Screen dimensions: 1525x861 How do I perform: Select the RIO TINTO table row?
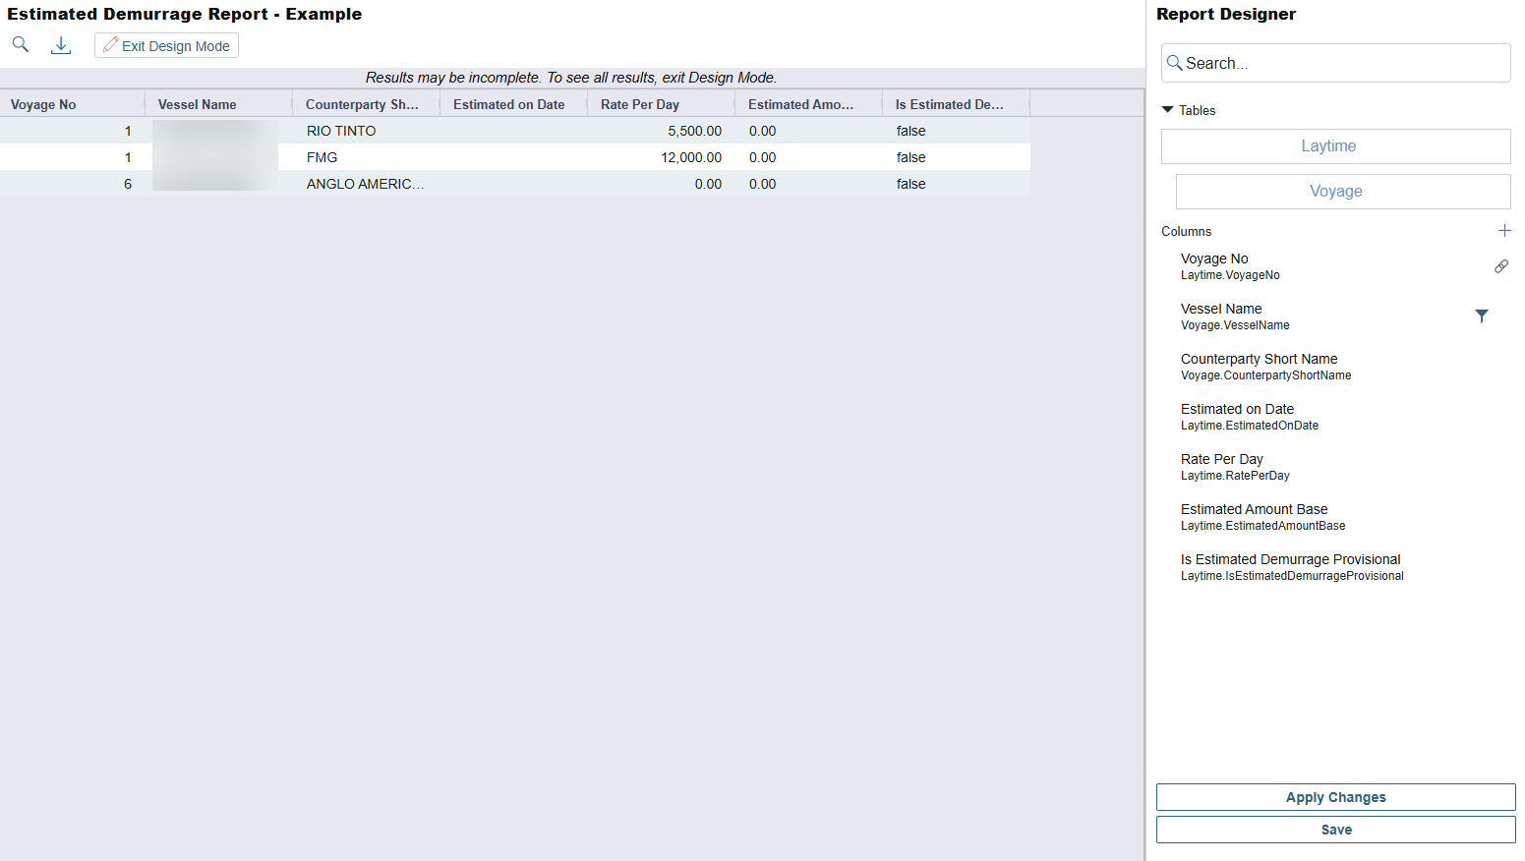click(341, 131)
